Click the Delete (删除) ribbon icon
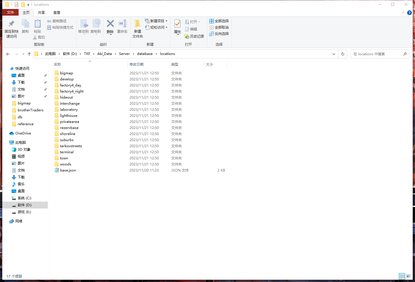Viewport: 415px width, 282px height. point(110,24)
